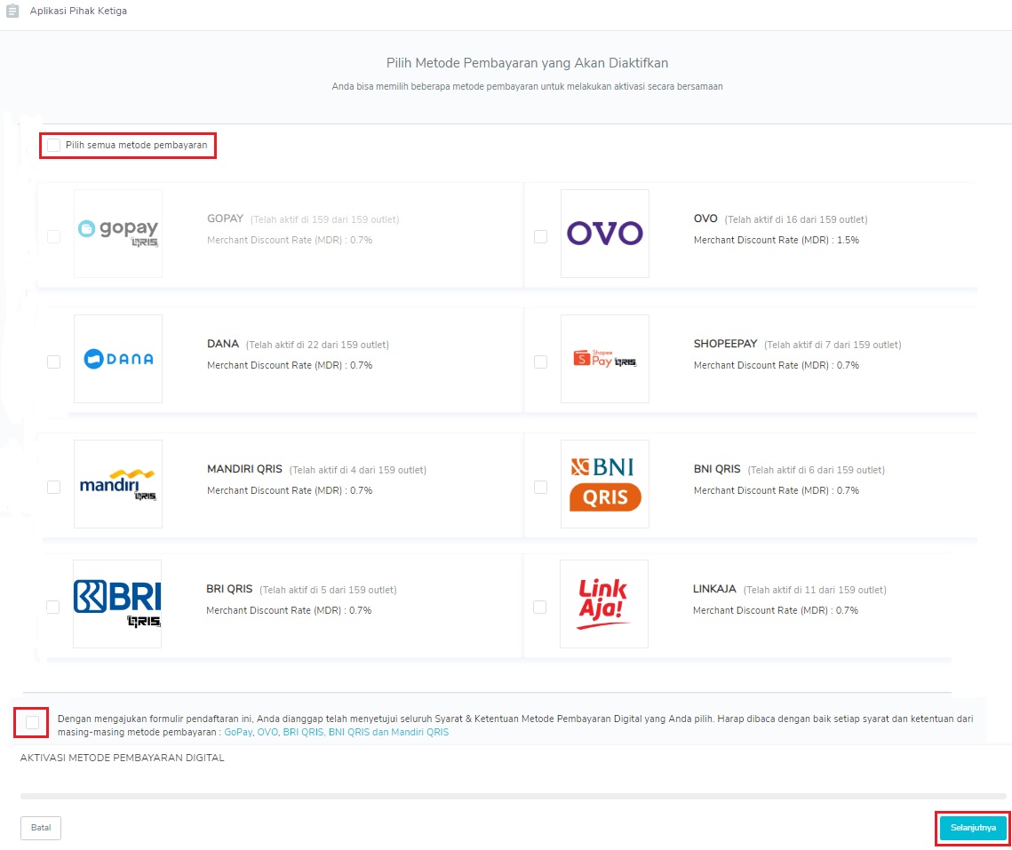The height and width of the screenshot is (850, 1012).
Task: Click 'Telah aktif di 11 dari 159 outlet' text
Action: pos(815,590)
